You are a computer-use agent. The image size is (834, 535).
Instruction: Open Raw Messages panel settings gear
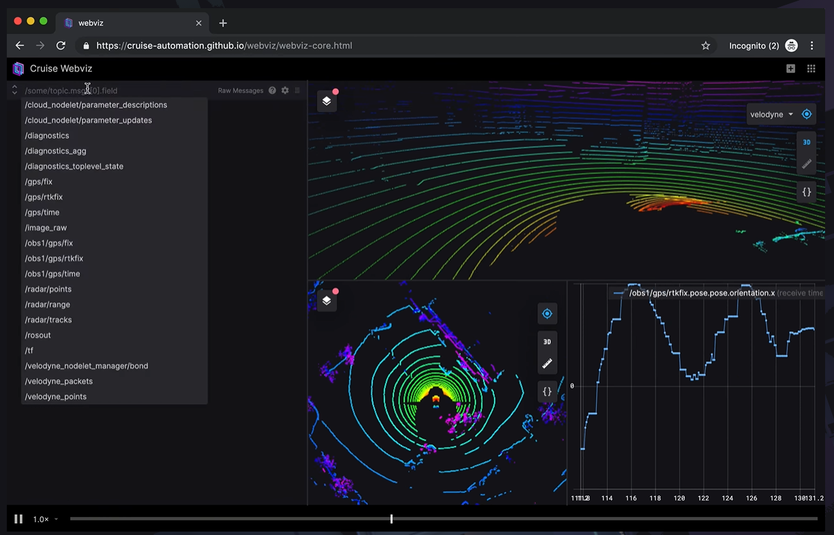tap(285, 90)
